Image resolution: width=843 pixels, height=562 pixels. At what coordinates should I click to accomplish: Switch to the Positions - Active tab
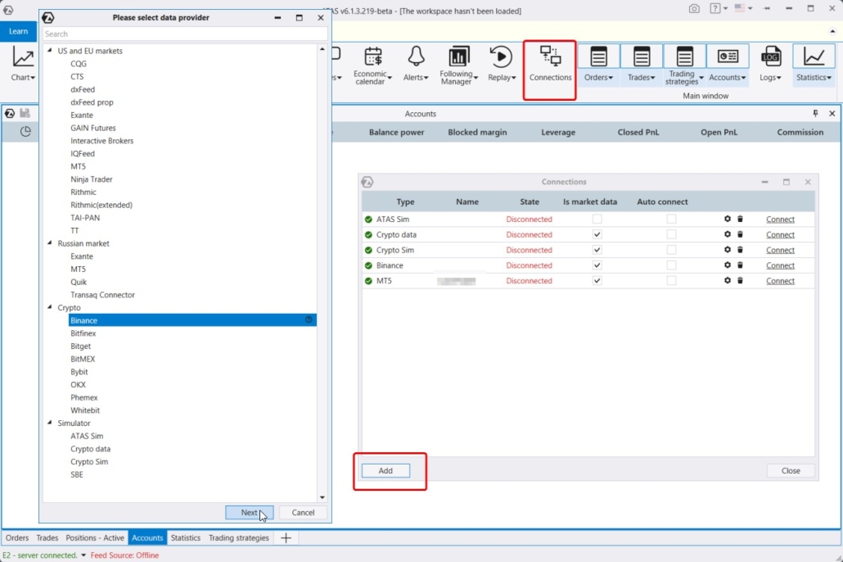tap(95, 538)
